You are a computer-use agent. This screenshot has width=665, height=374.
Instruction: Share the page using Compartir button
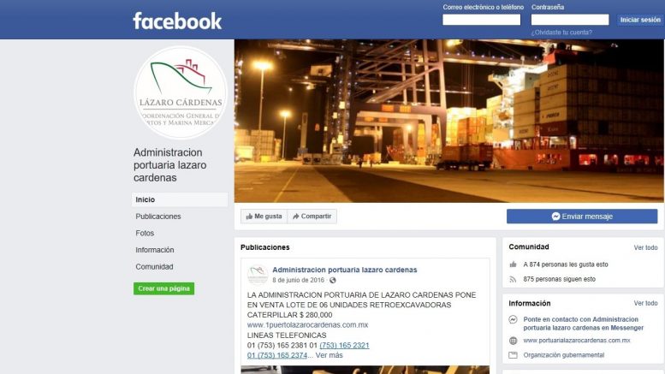coord(312,217)
